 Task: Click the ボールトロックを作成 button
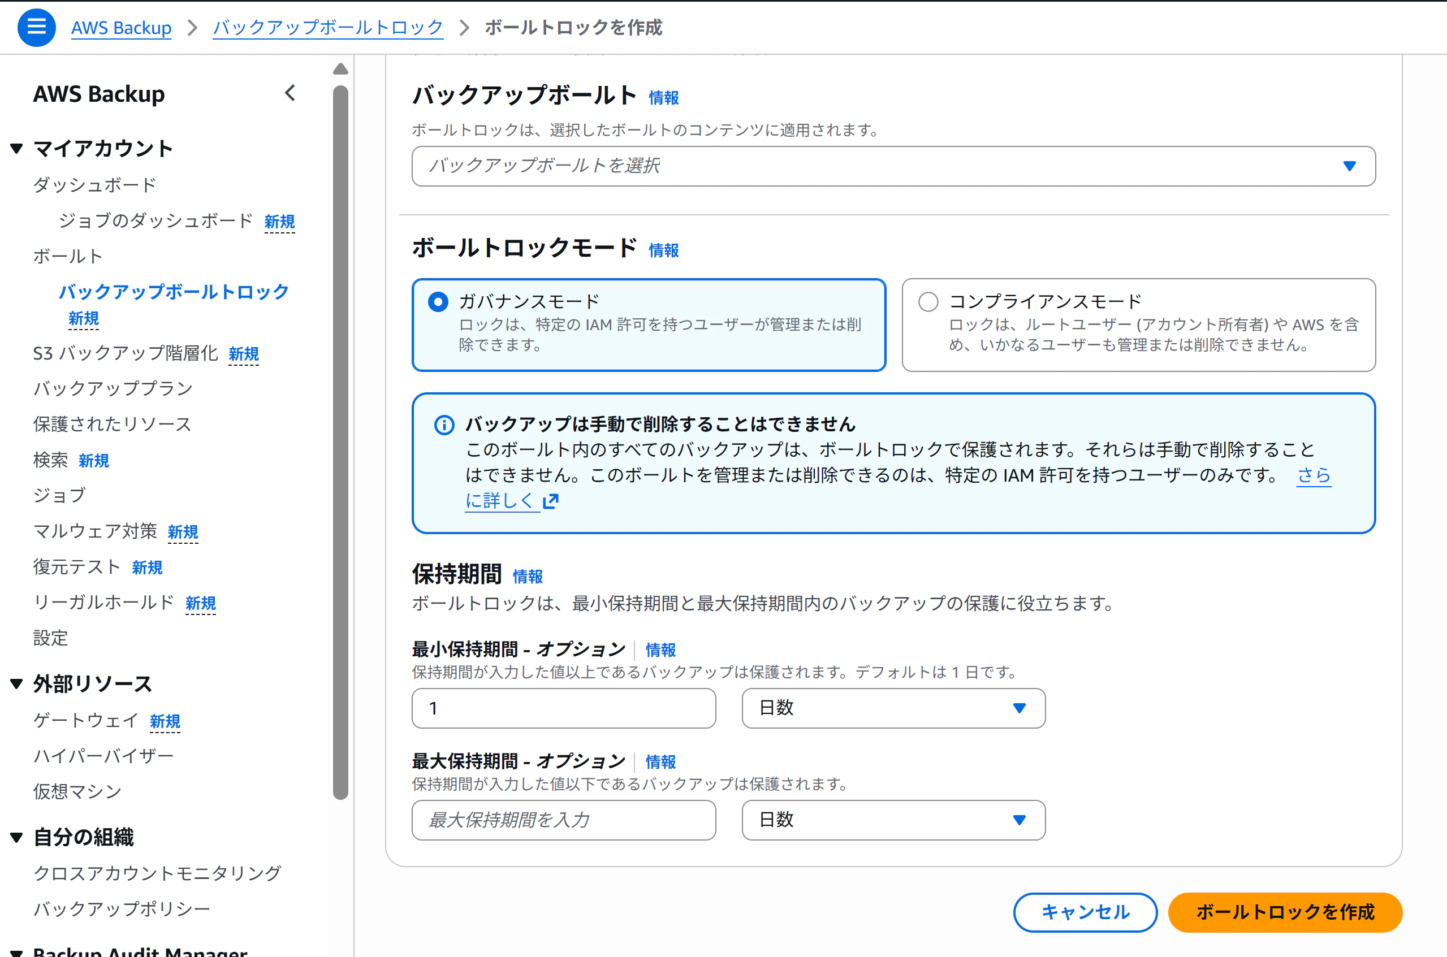[x=1285, y=912]
